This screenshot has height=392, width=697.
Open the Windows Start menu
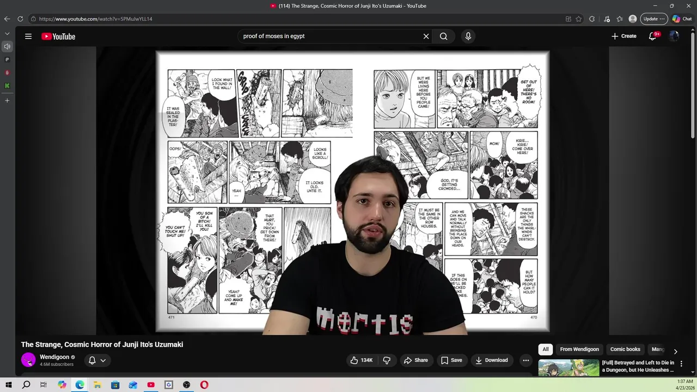(9, 385)
